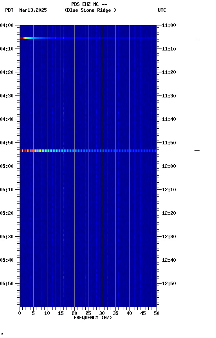Click the 12:30 UTC time label

[169, 237]
